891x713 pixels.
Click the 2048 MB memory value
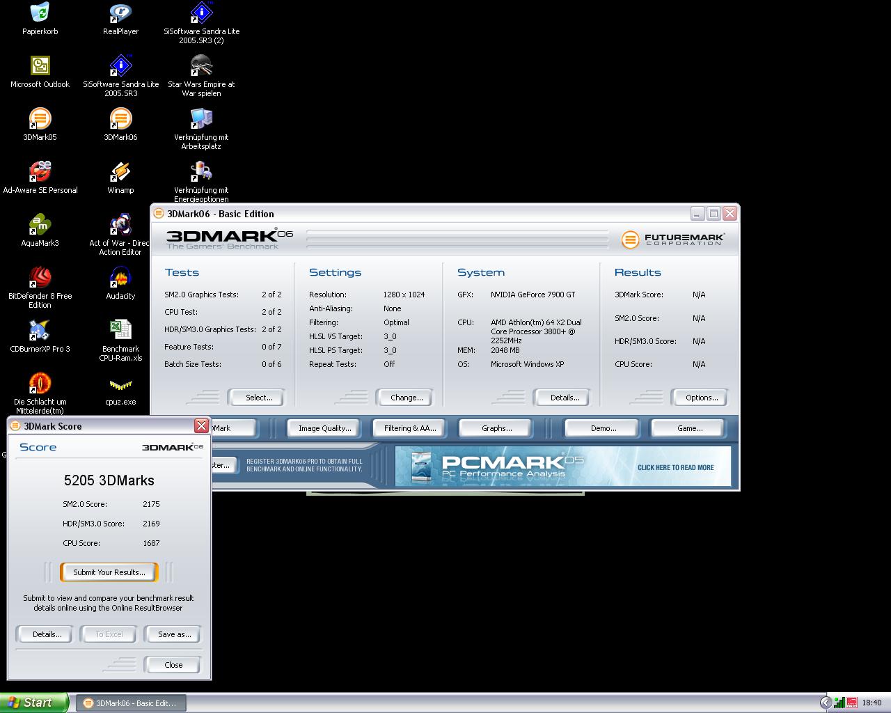(x=505, y=350)
